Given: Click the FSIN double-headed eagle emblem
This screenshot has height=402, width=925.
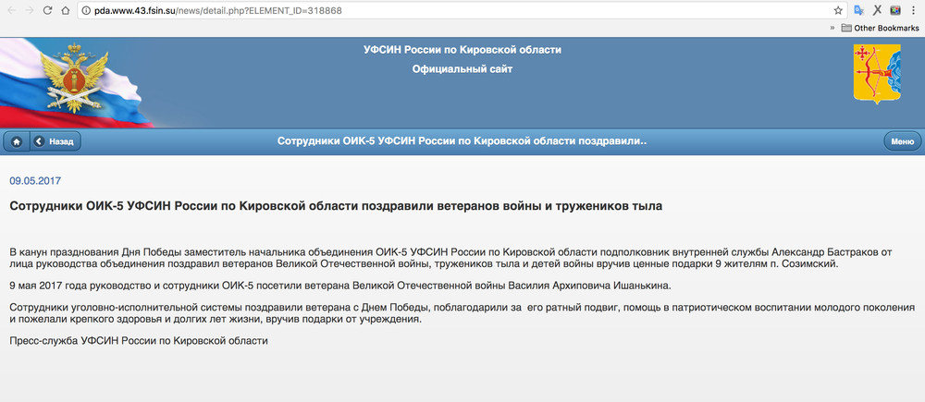Looking at the screenshot, I should click(x=74, y=78).
